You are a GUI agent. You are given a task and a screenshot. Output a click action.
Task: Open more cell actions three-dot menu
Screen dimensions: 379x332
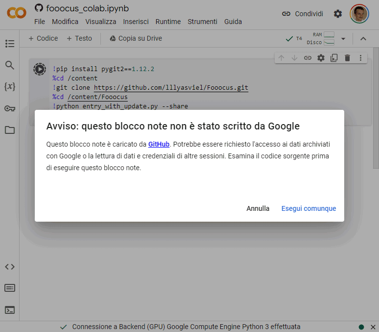[360, 58]
